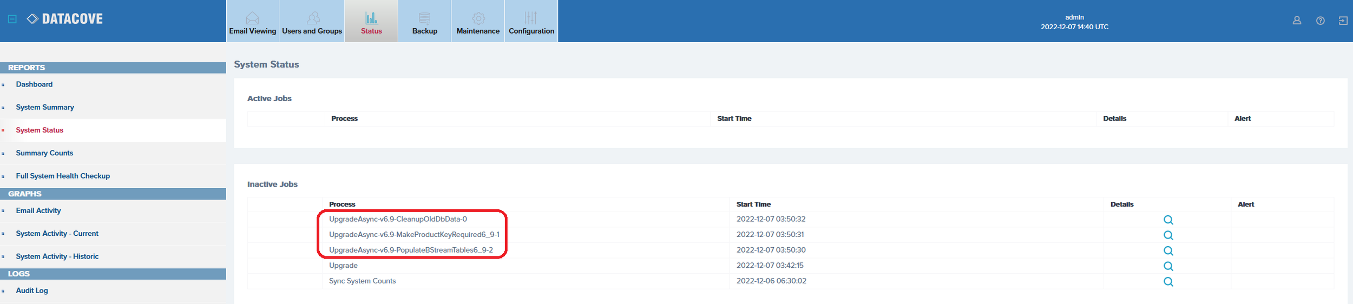1353x304 pixels.
Task: Open the Audit Log link
Action: [x=32, y=290]
